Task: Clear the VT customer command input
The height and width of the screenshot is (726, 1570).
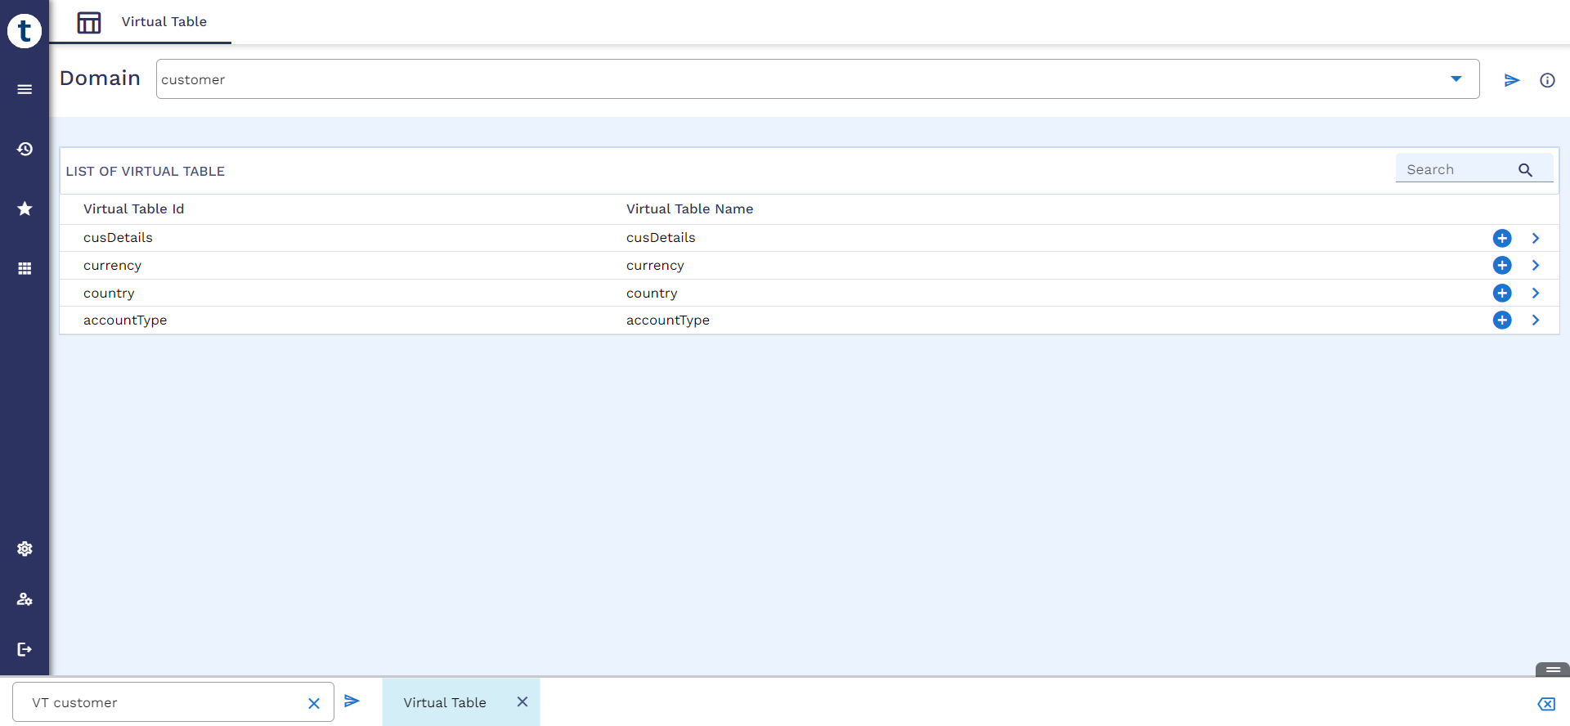Action: [x=314, y=703]
